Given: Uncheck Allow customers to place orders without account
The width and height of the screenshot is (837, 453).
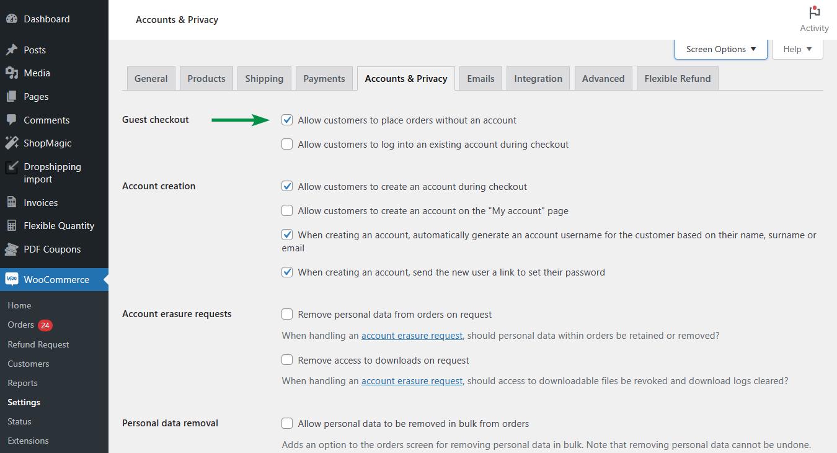Looking at the screenshot, I should point(287,120).
